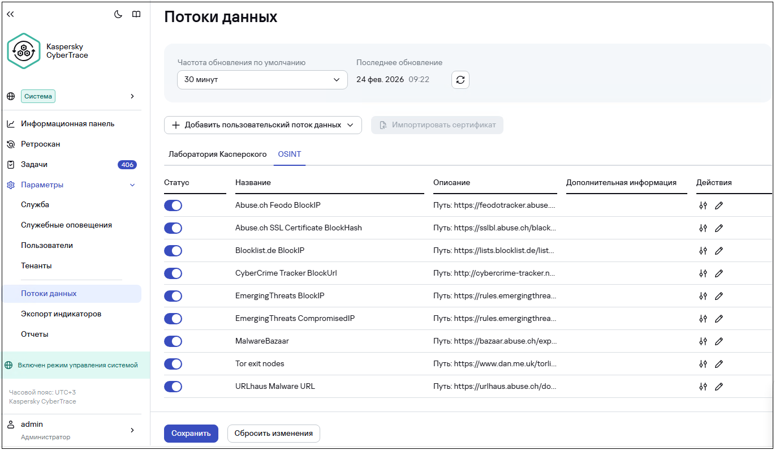The height and width of the screenshot is (450, 775).
Task: Toggle CyberCrime Tracker BlockUrl status
Action: coord(173,273)
